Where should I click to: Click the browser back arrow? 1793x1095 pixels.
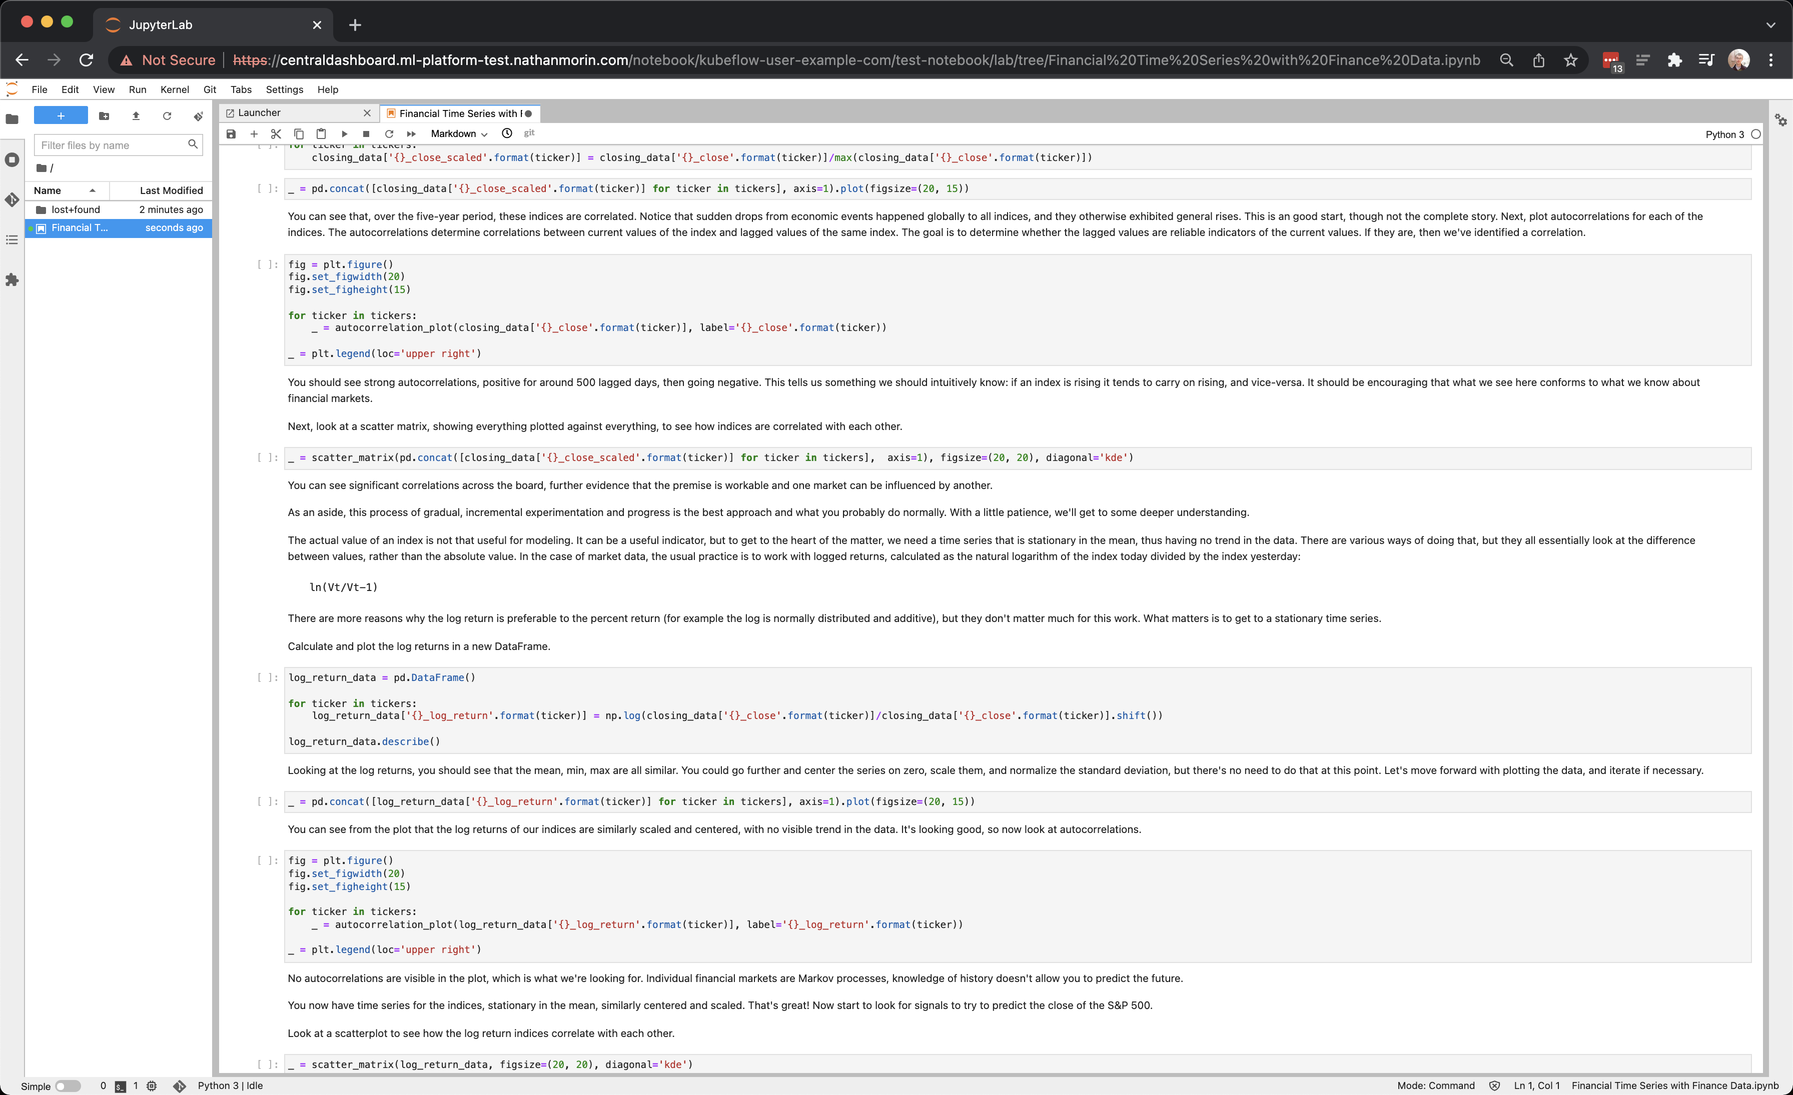coord(22,60)
